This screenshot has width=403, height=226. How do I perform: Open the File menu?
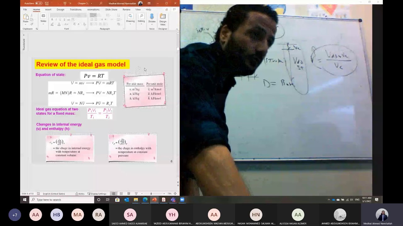click(25, 9)
